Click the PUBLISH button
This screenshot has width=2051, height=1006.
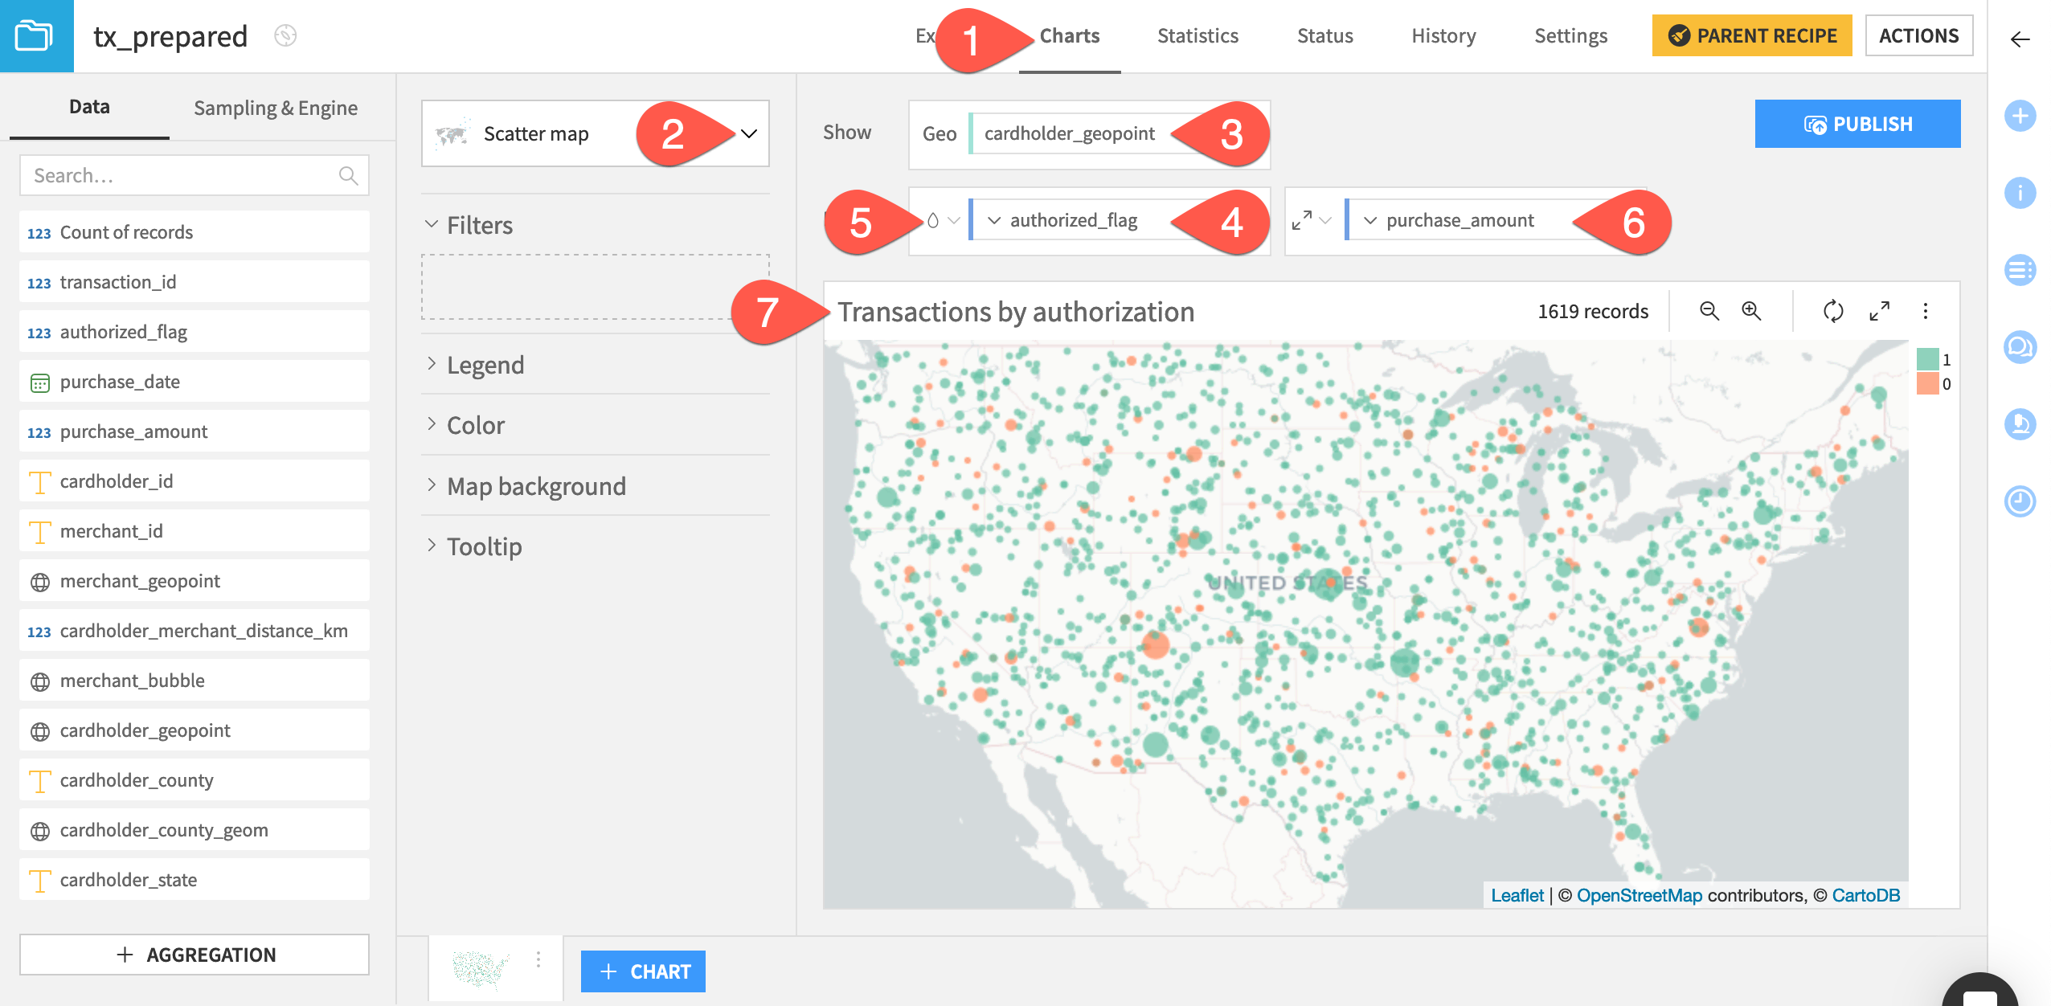pos(1857,124)
